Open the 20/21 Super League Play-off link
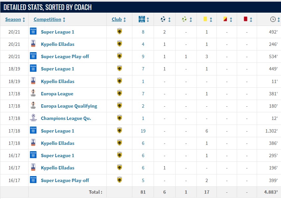The image size is (281, 199). tap(65, 56)
